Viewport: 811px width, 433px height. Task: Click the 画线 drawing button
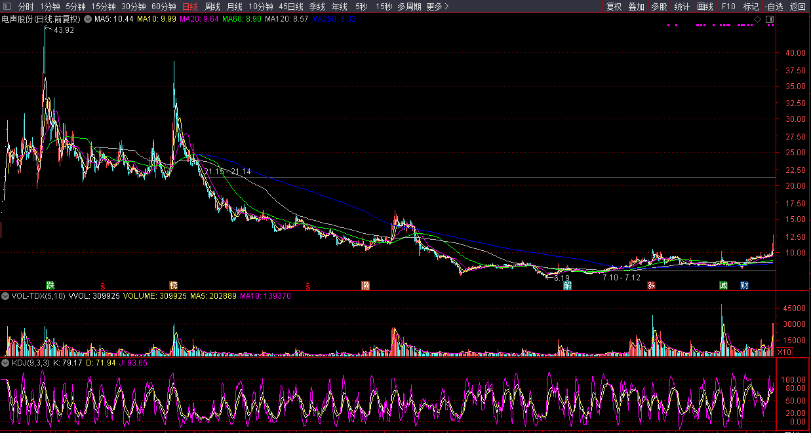705,7
